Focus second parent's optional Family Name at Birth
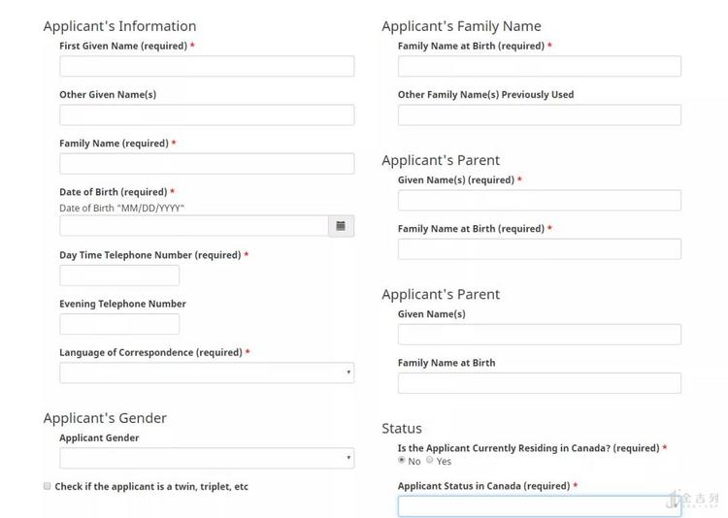The height and width of the screenshot is (518, 728). [x=539, y=382]
